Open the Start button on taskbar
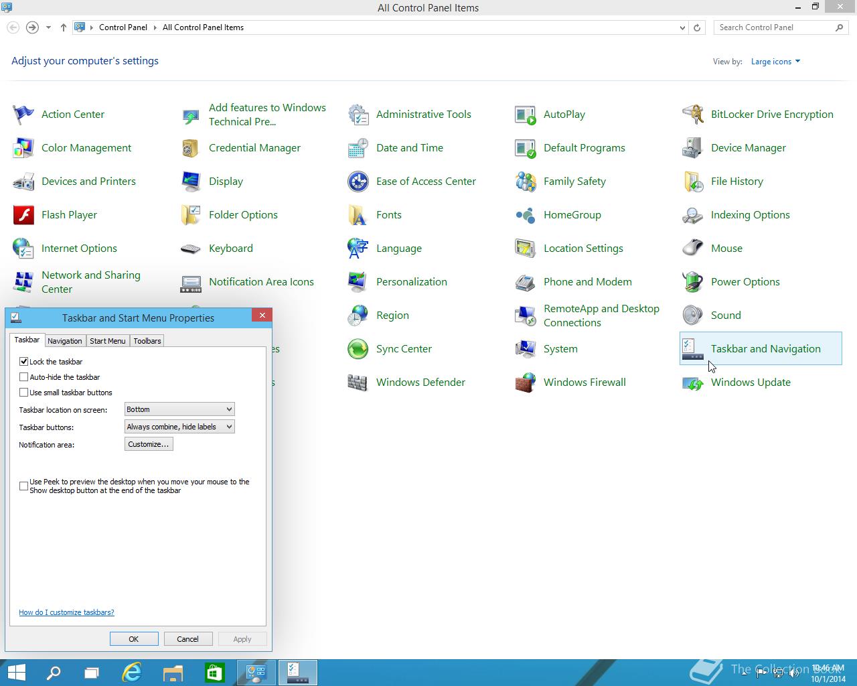The height and width of the screenshot is (686, 857). 15,673
